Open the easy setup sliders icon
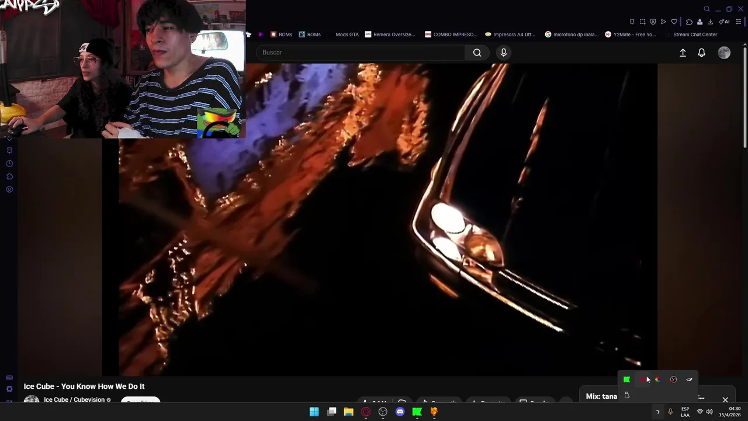Screen dimensions: 748x421 (x=738, y=22)
